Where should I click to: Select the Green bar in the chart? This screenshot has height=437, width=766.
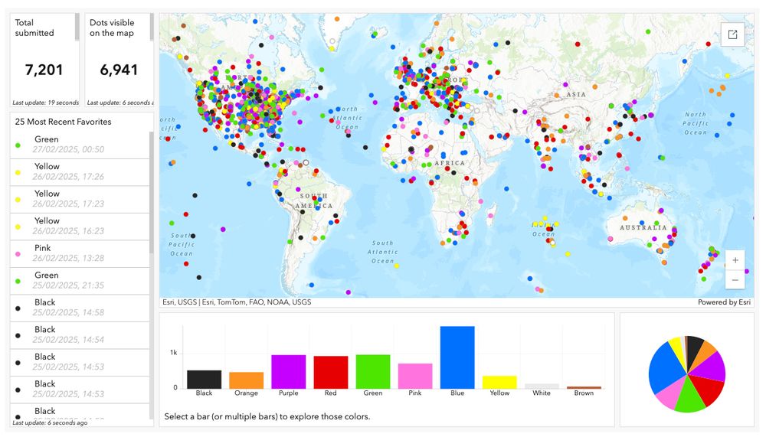[373, 372]
